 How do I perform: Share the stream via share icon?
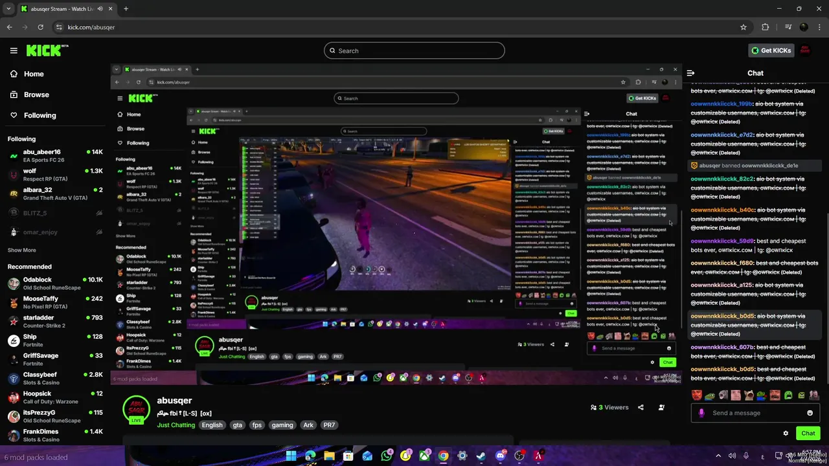click(x=641, y=408)
